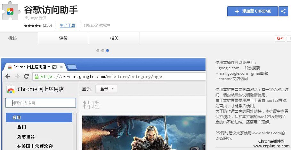Add extension via 添加至 CHROME button

[252, 11]
